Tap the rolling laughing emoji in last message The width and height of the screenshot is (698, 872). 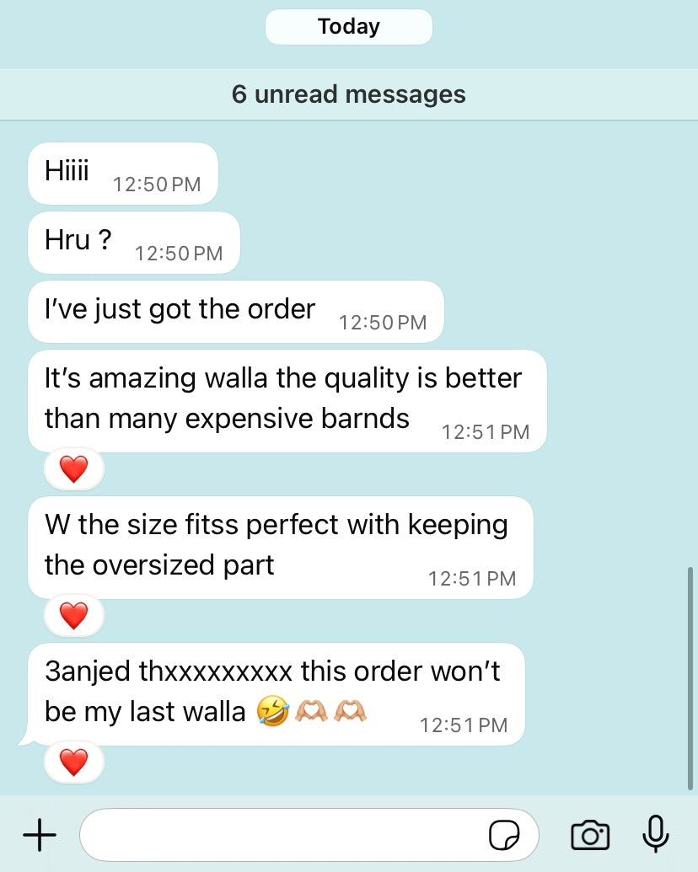[273, 711]
